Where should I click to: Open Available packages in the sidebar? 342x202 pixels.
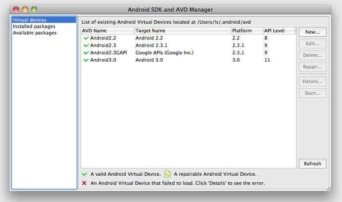35,33
